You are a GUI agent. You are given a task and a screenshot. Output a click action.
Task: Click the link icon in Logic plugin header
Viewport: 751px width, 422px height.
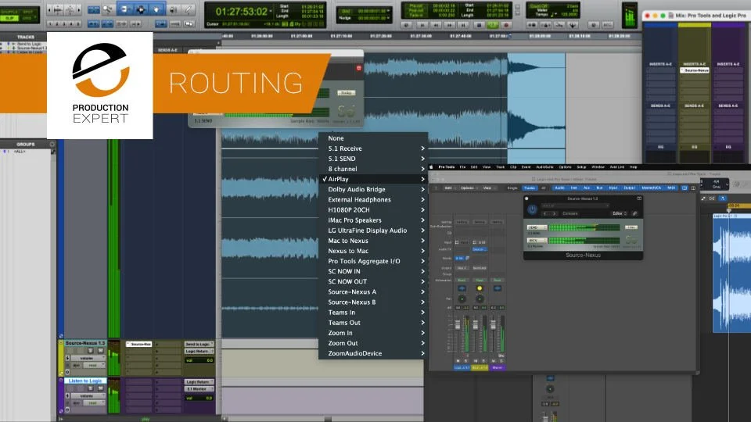point(634,213)
